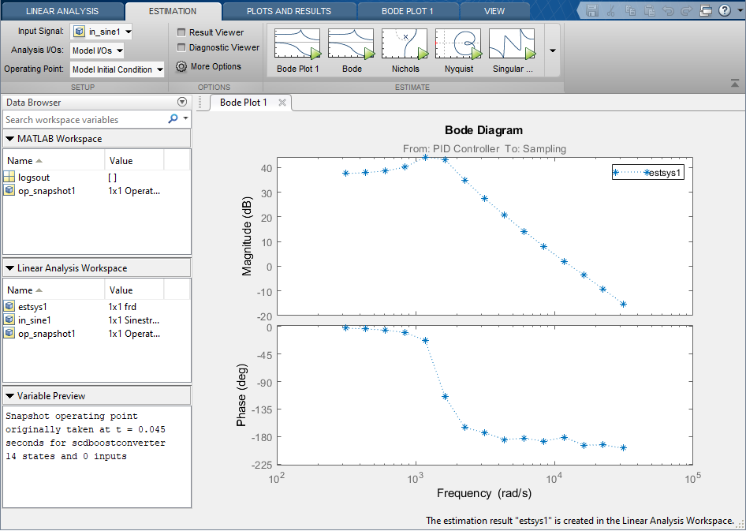Click the Switch Windows icon
746x531 pixels.
point(706,10)
